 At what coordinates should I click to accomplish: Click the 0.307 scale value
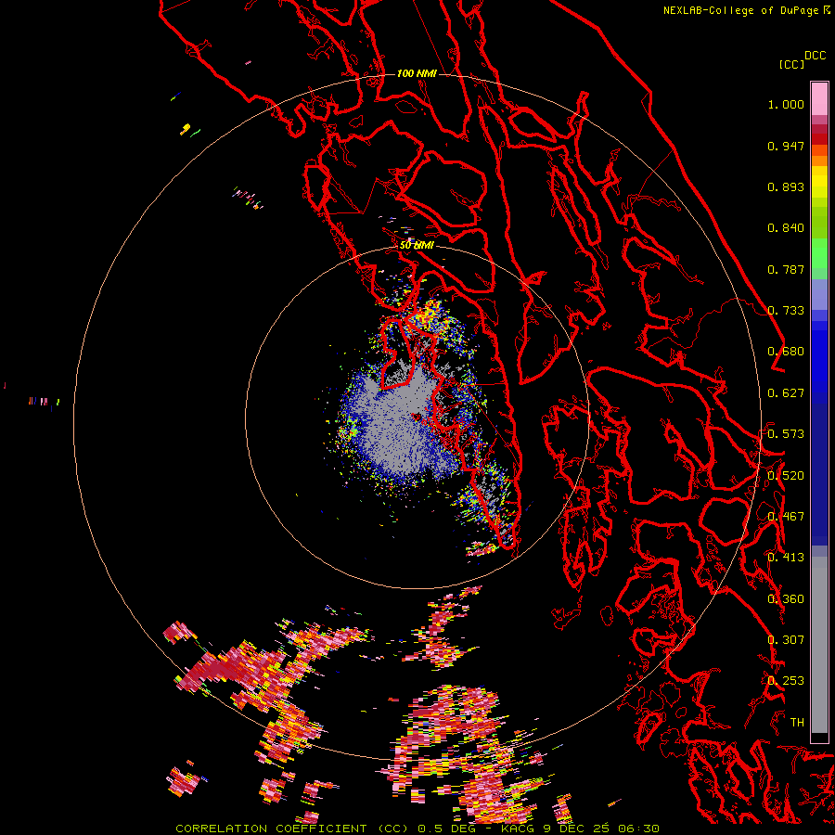tap(786, 640)
